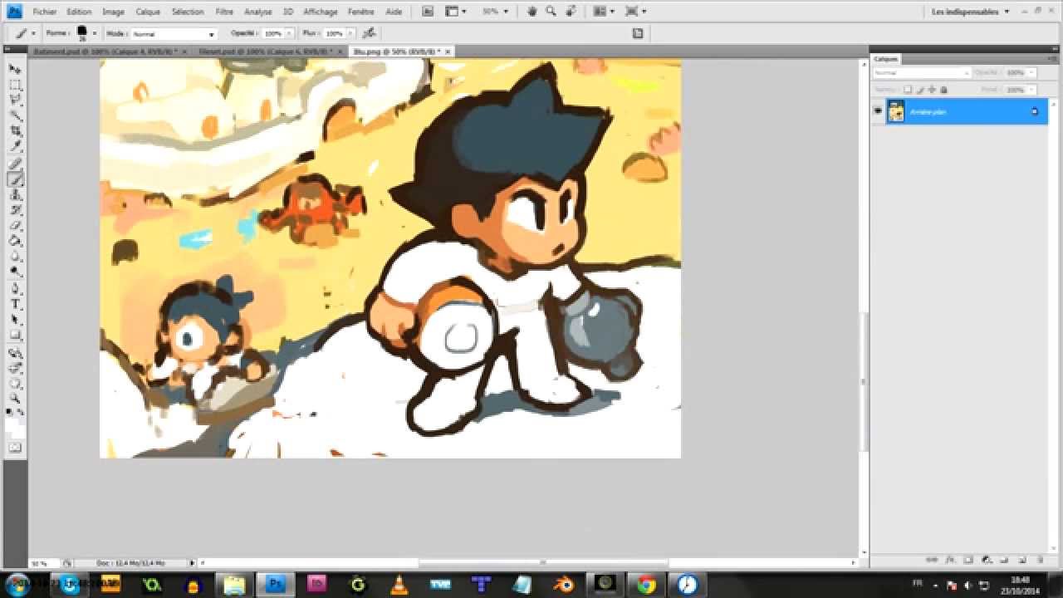Open VLC media player from the taskbar
This screenshot has height=598, width=1063.
tap(399, 585)
